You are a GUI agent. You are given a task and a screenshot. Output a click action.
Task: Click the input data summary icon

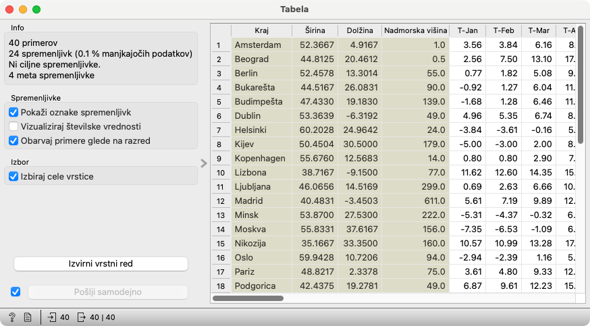[x=53, y=317]
